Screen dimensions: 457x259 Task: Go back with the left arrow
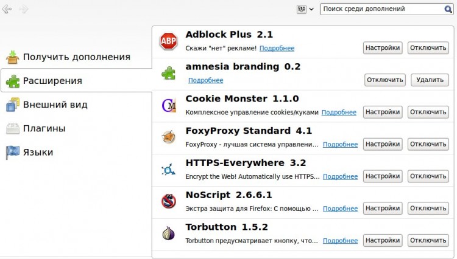pyautogui.click(x=7, y=9)
